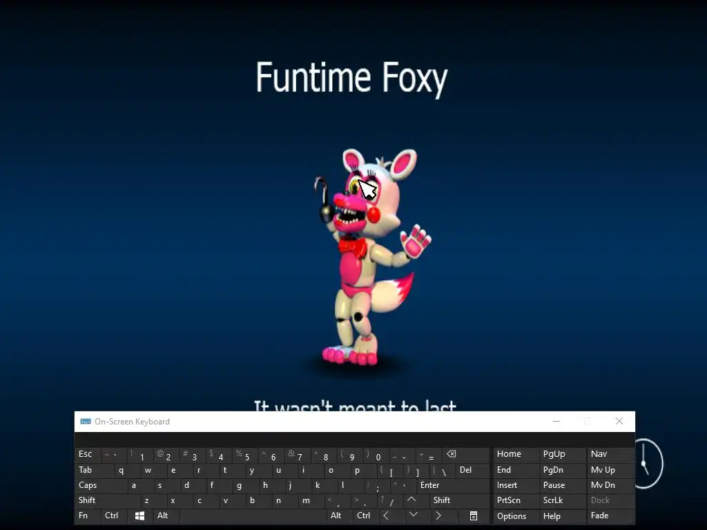
Task: Click the Windows logo key
Action: click(x=139, y=516)
